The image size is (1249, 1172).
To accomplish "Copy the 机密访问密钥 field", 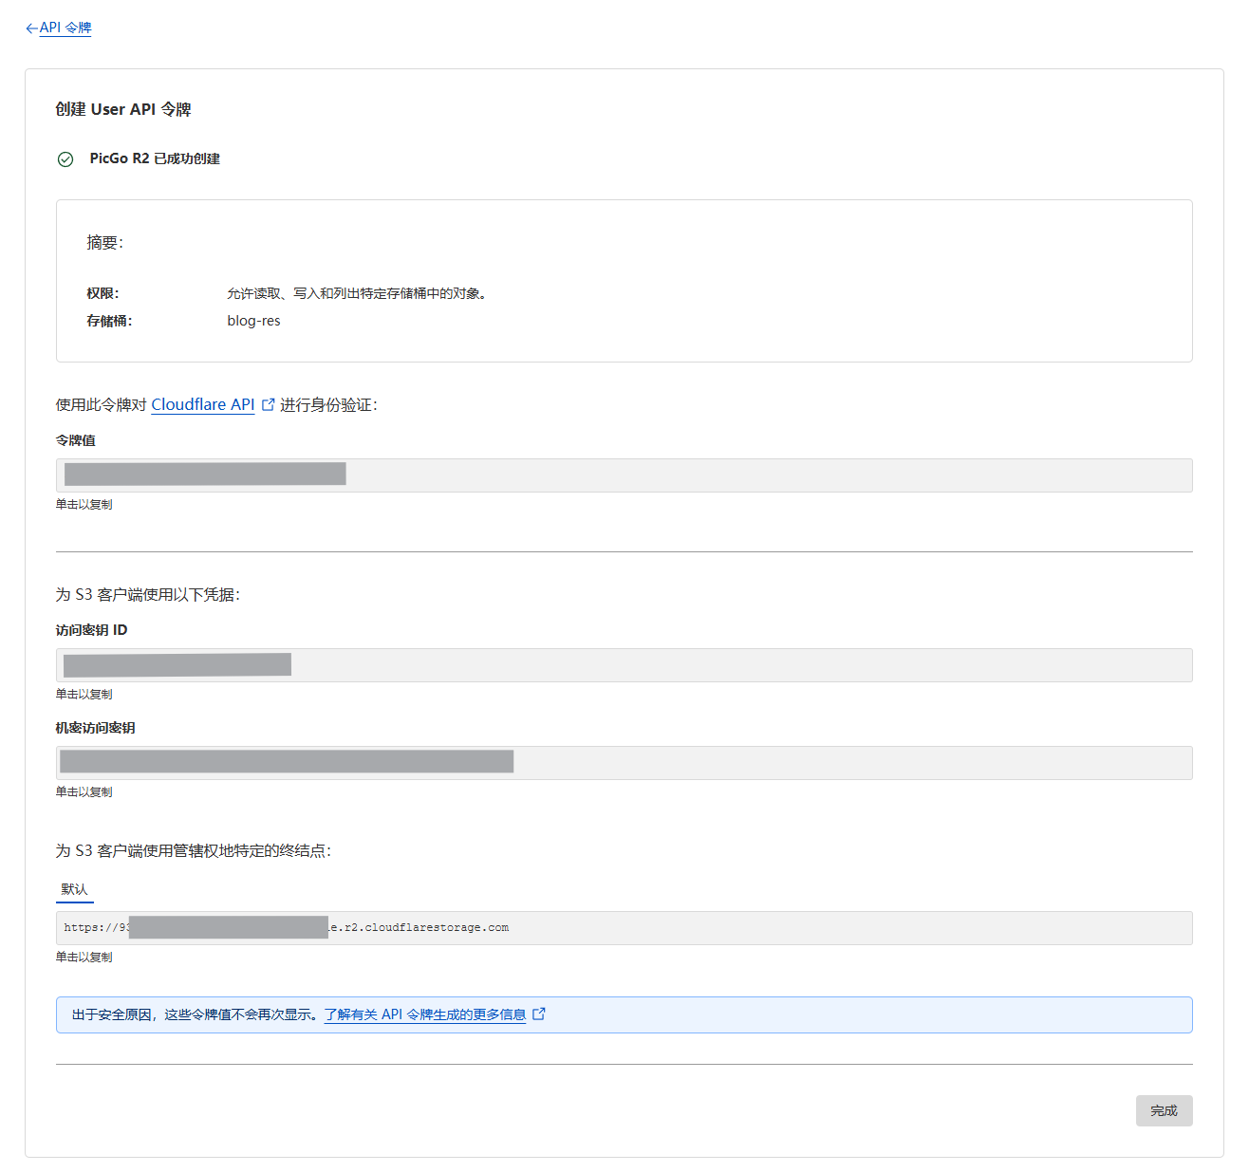I will click(624, 763).
